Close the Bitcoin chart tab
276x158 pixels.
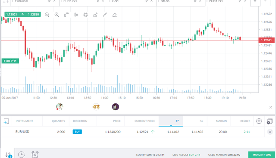coord(200,1)
